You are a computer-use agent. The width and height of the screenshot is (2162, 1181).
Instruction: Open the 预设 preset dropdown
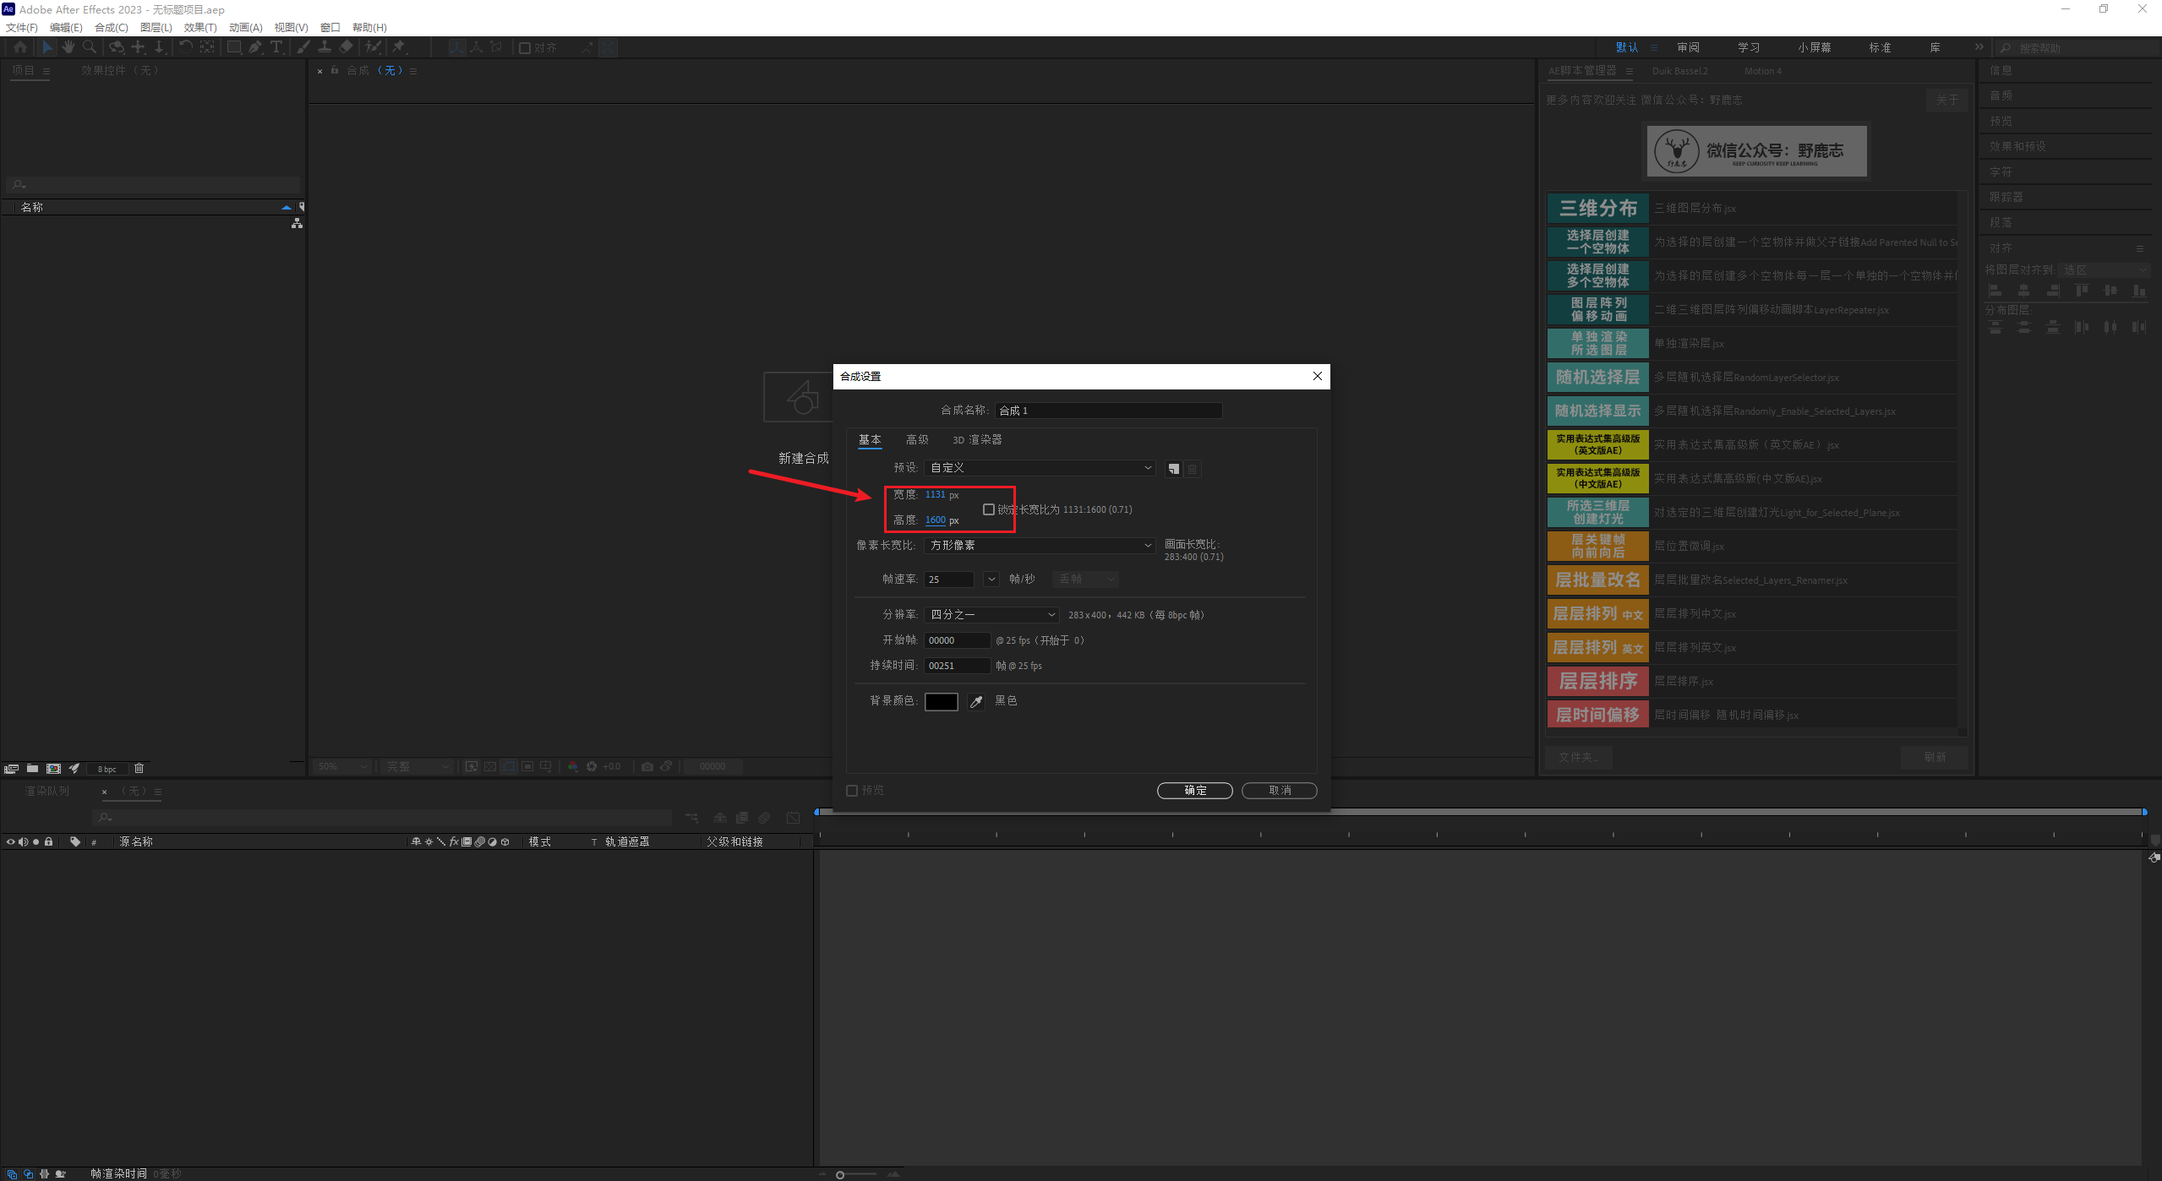[x=1039, y=468]
